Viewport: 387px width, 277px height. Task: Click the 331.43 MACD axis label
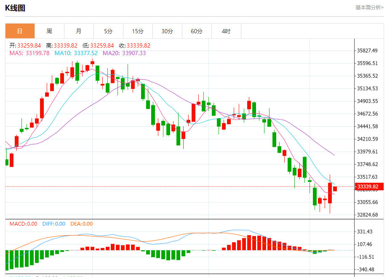click(365, 232)
